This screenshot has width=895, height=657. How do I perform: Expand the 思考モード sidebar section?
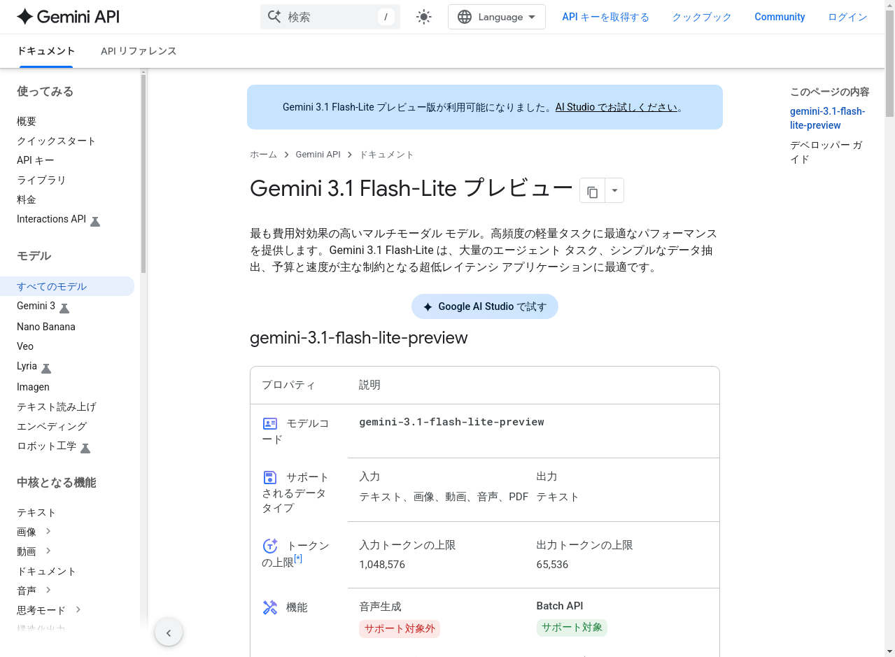click(x=77, y=609)
